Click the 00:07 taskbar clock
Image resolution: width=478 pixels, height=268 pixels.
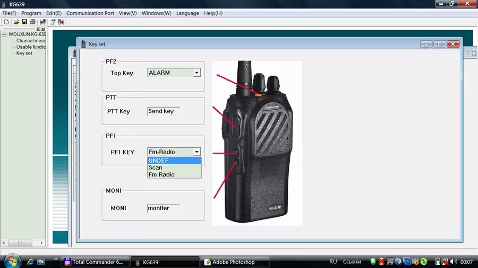(466, 262)
